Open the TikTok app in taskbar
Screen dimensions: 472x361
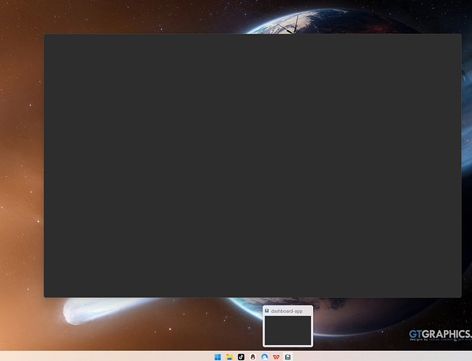(x=241, y=357)
